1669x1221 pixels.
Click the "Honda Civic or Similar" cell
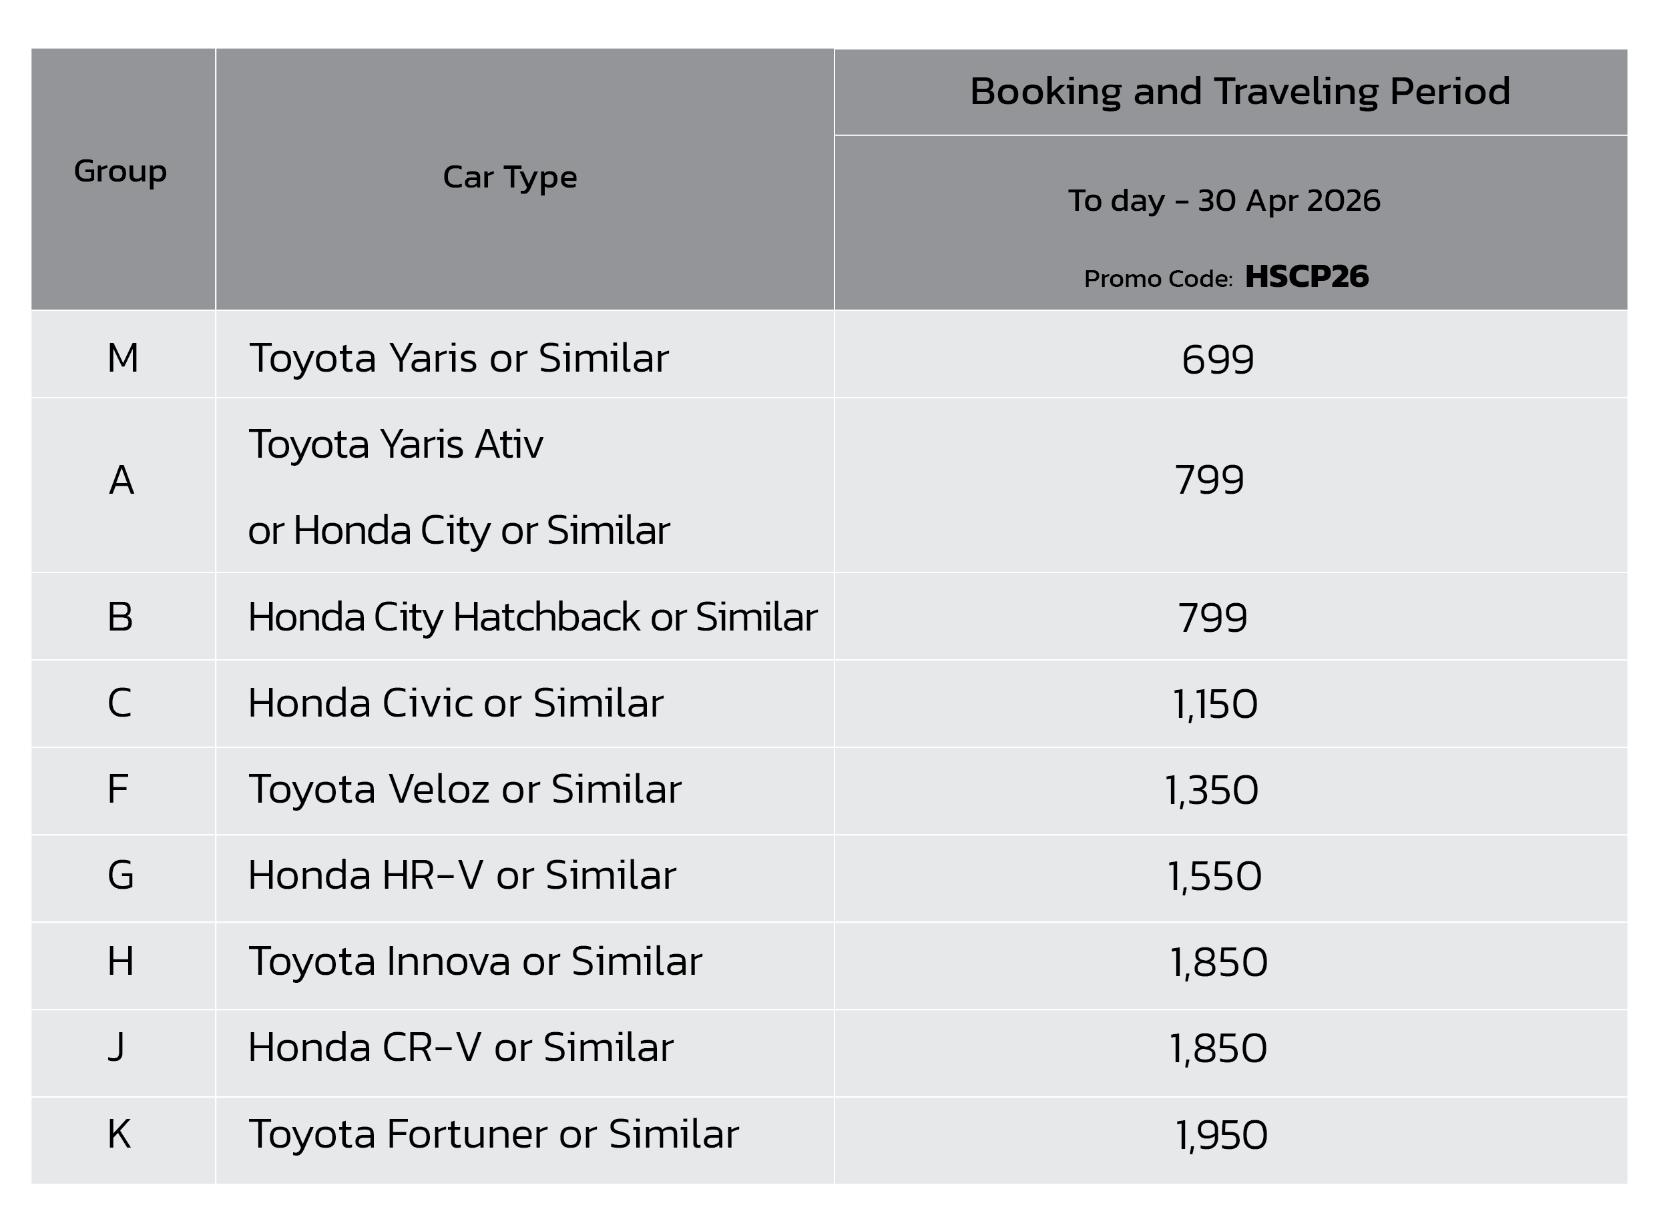tap(455, 703)
